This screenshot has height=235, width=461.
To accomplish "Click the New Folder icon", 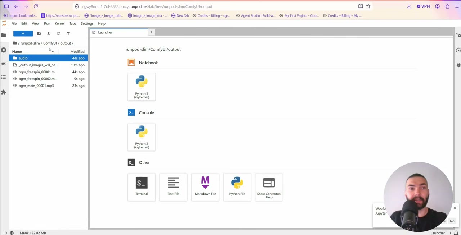I will [39, 33].
